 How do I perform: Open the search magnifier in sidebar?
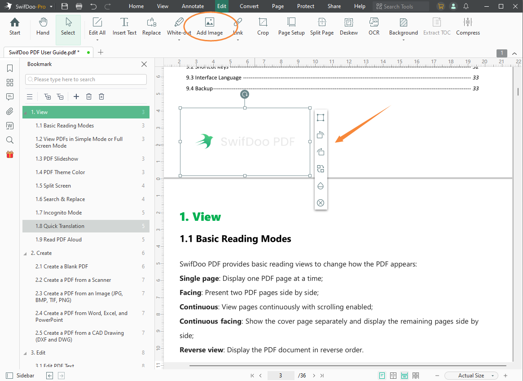tap(10, 140)
